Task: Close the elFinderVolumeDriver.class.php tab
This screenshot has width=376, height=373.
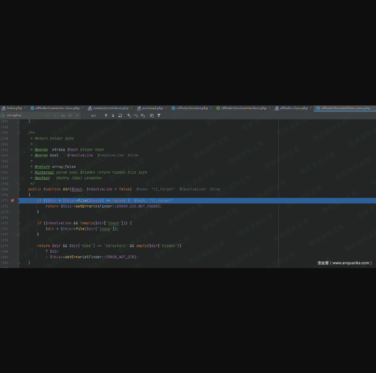Action: (373, 108)
